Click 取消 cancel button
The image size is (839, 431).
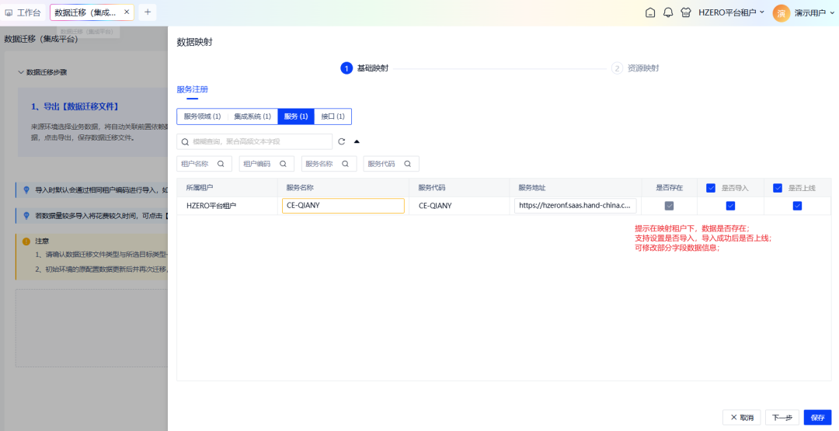point(742,417)
